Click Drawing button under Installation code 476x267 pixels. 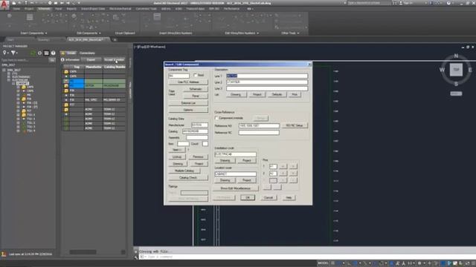coord(225,160)
